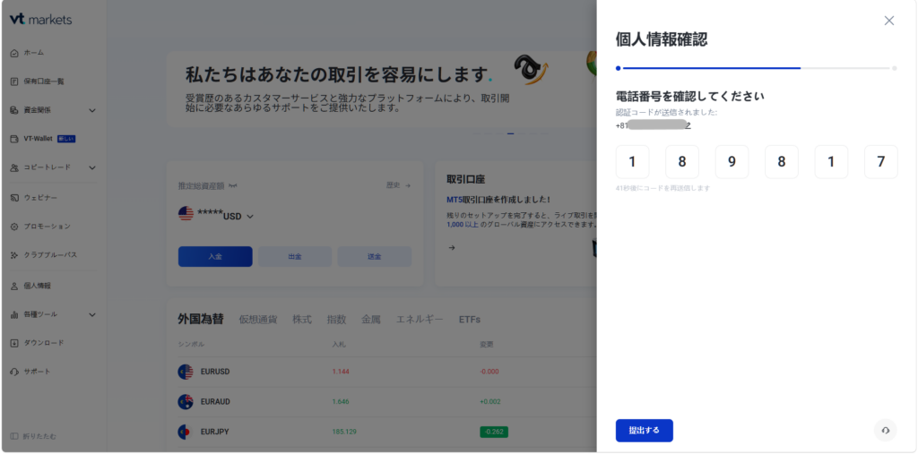The image size is (918, 454).
Task: Click the webinar icon in sidebar
Action: pyautogui.click(x=14, y=198)
